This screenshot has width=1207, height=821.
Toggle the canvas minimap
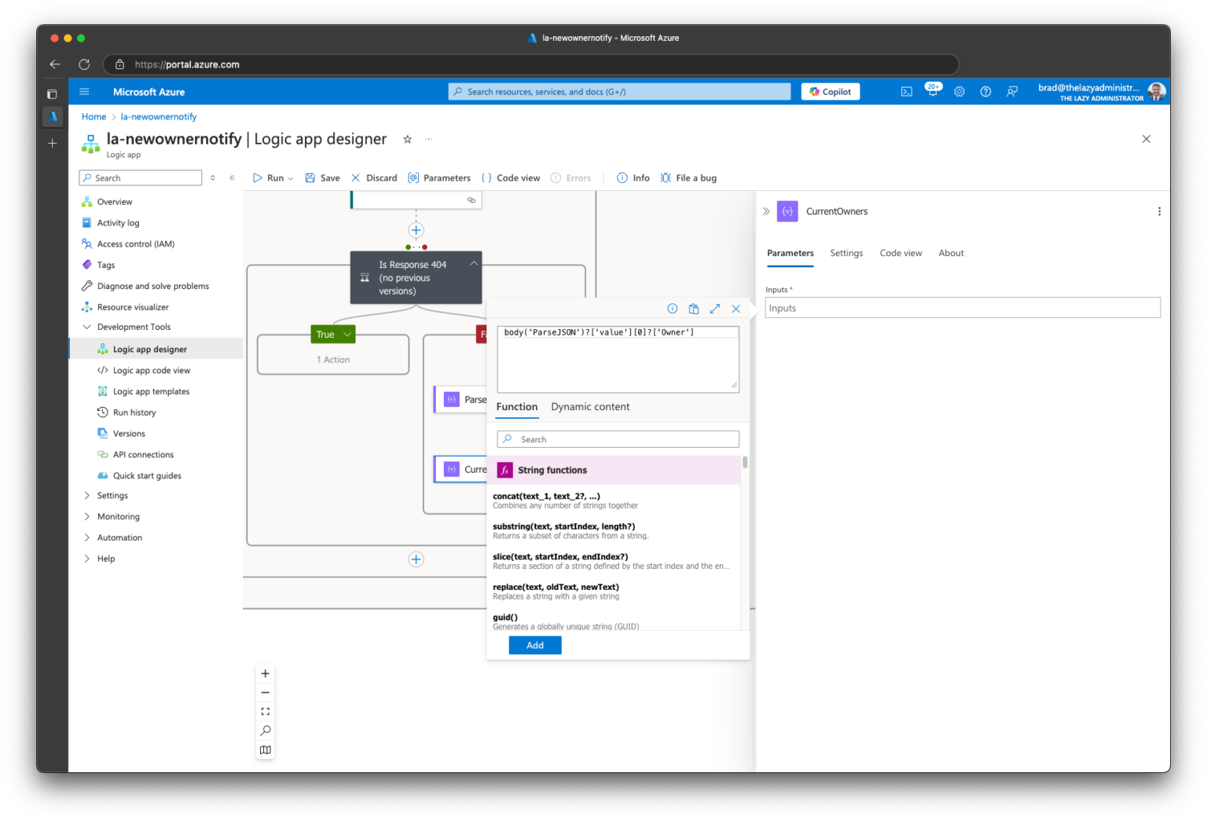(x=266, y=750)
